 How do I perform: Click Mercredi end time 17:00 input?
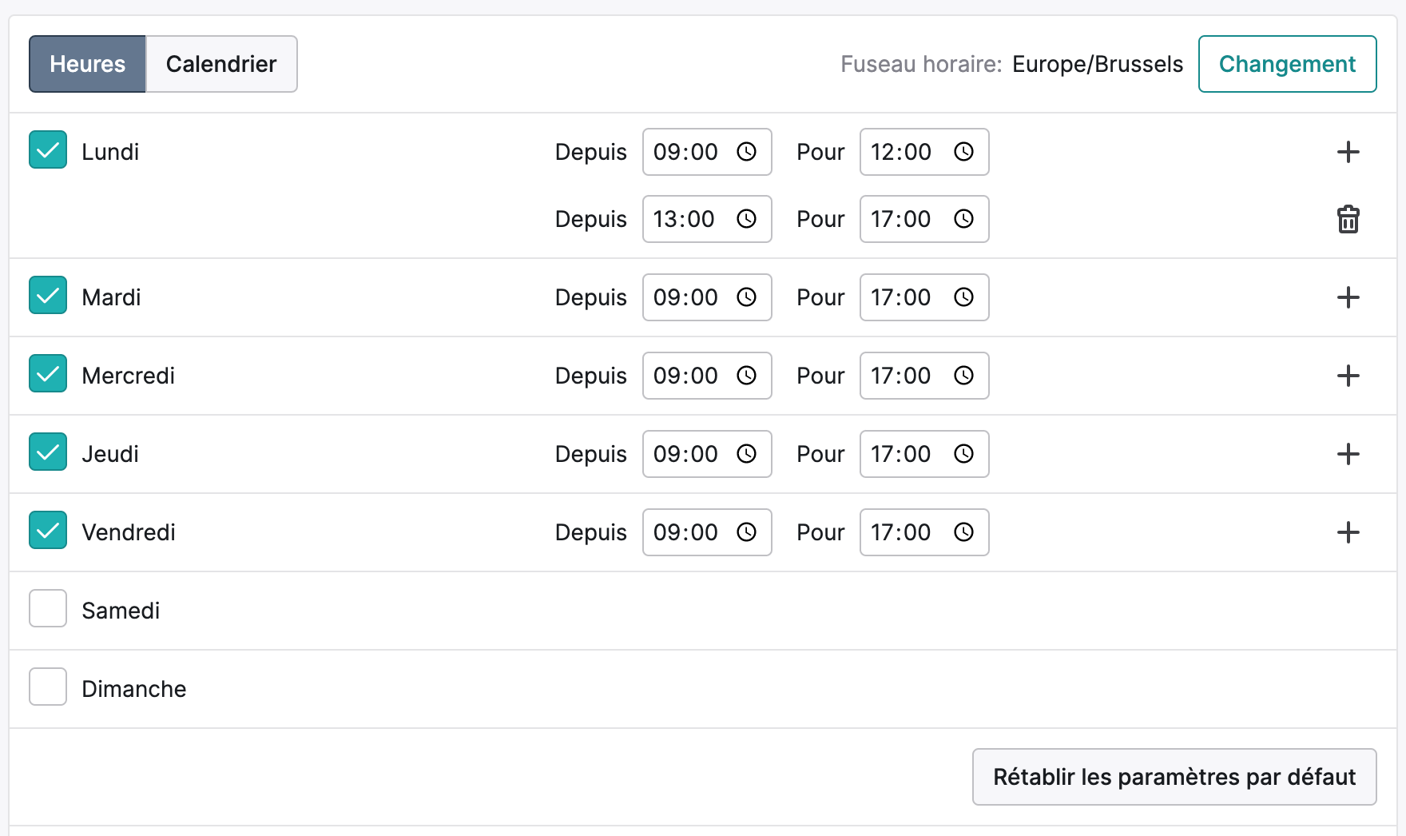point(924,376)
